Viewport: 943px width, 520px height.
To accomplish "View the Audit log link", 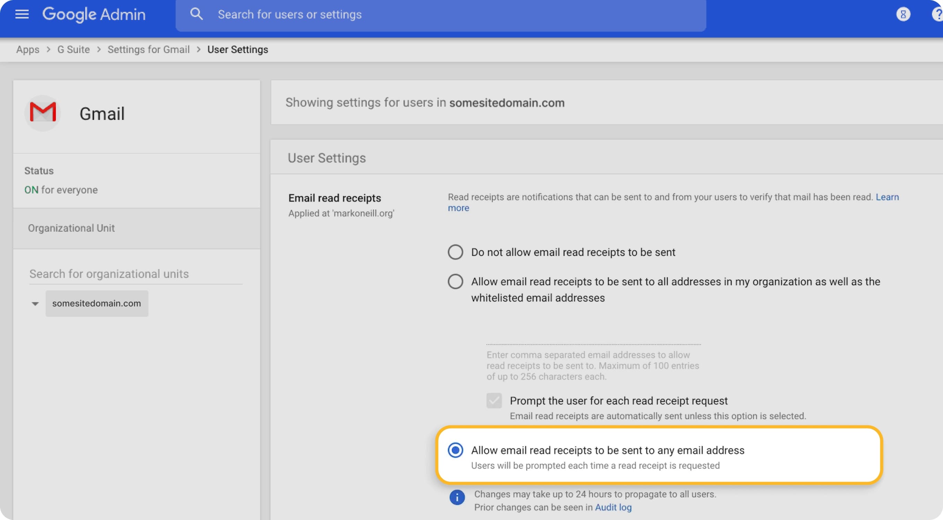I will pyautogui.click(x=613, y=507).
